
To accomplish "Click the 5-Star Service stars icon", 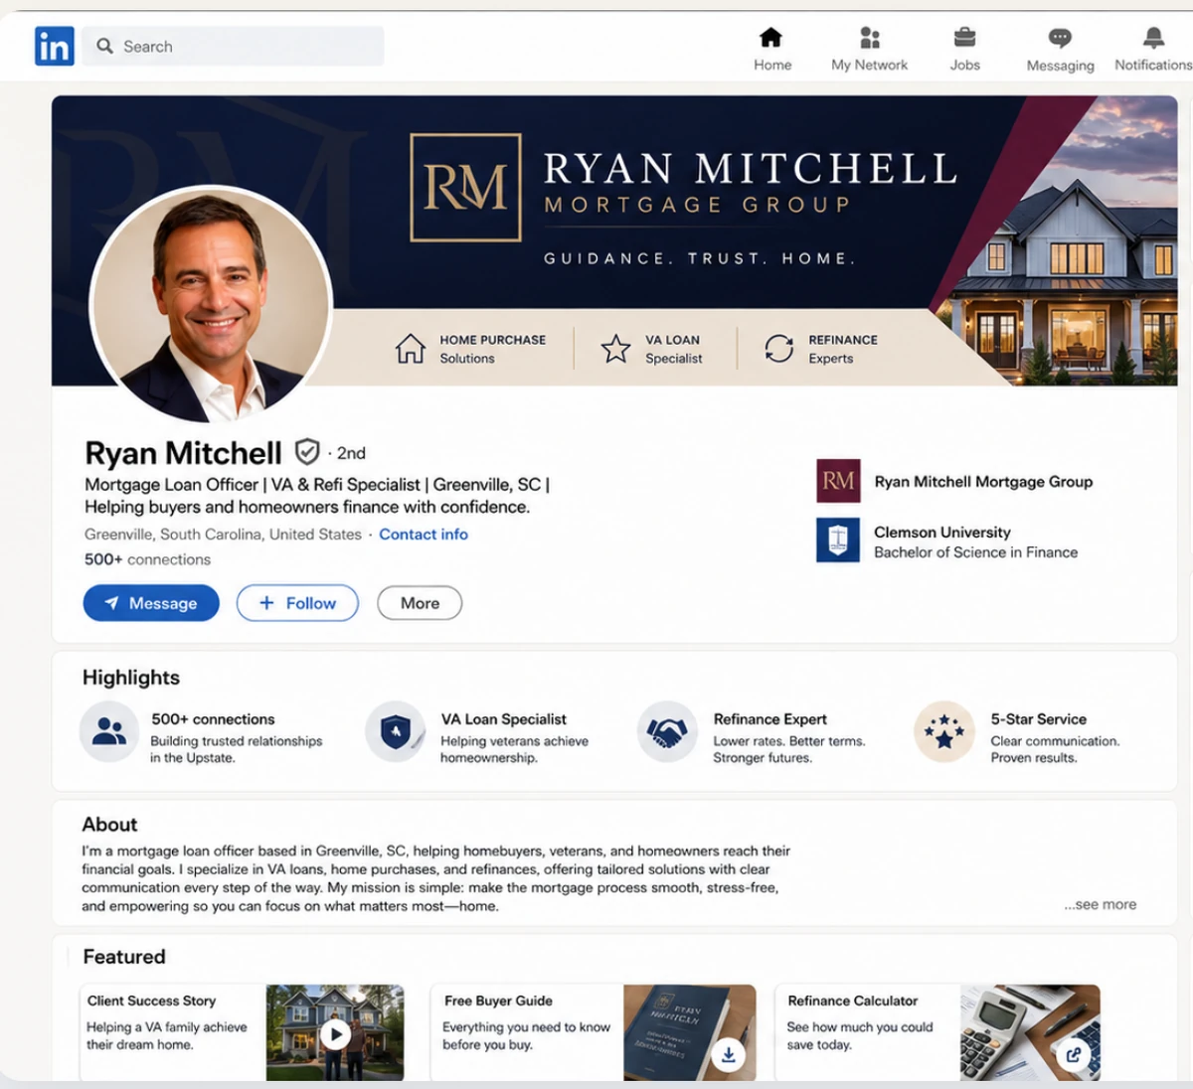I will pos(943,731).
